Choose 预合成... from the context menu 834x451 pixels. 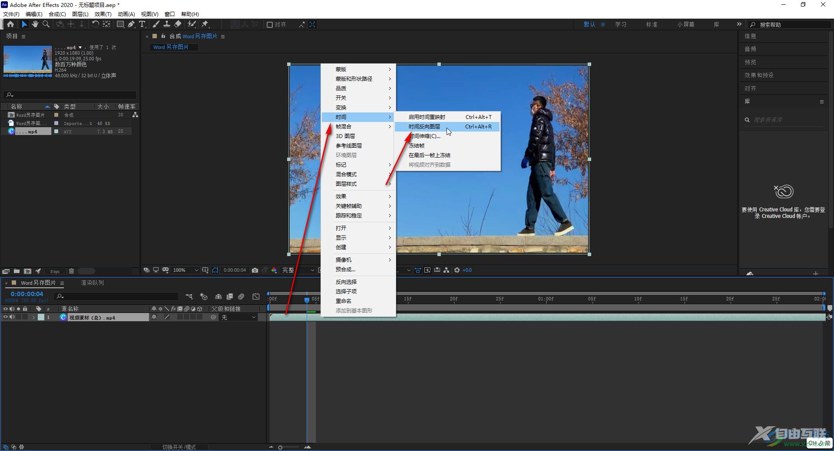[x=358, y=270]
